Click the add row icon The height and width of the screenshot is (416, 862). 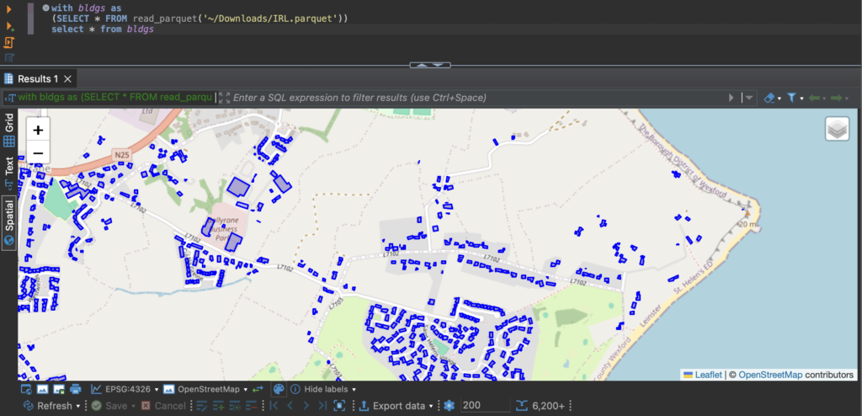pyautogui.click(x=218, y=406)
